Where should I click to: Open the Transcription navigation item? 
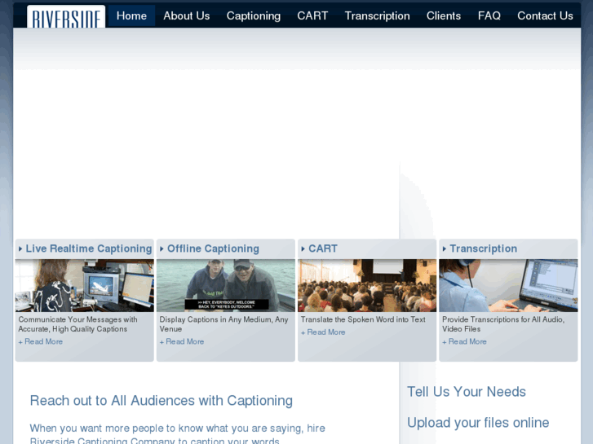click(377, 15)
